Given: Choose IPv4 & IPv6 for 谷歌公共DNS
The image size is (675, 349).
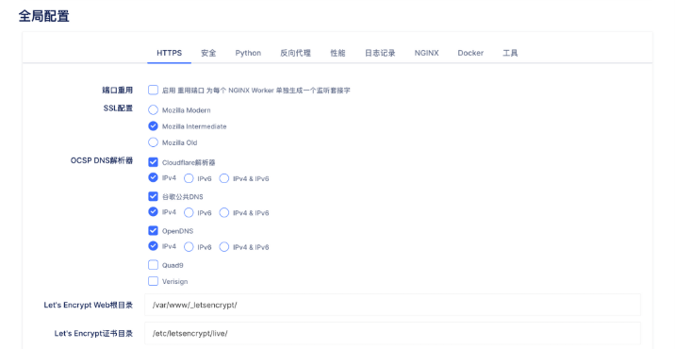Looking at the screenshot, I should [223, 212].
